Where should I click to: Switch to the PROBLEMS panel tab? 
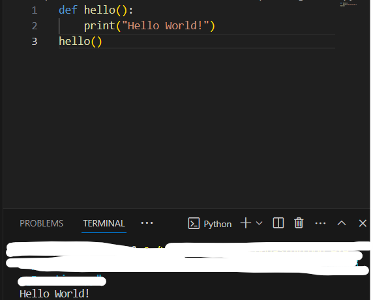41,223
